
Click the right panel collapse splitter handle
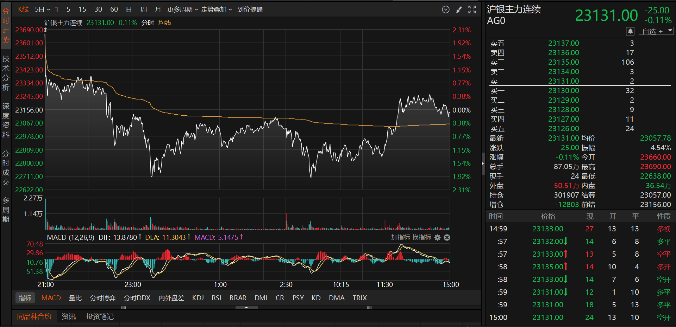pyautogui.click(x=483, y=163)
